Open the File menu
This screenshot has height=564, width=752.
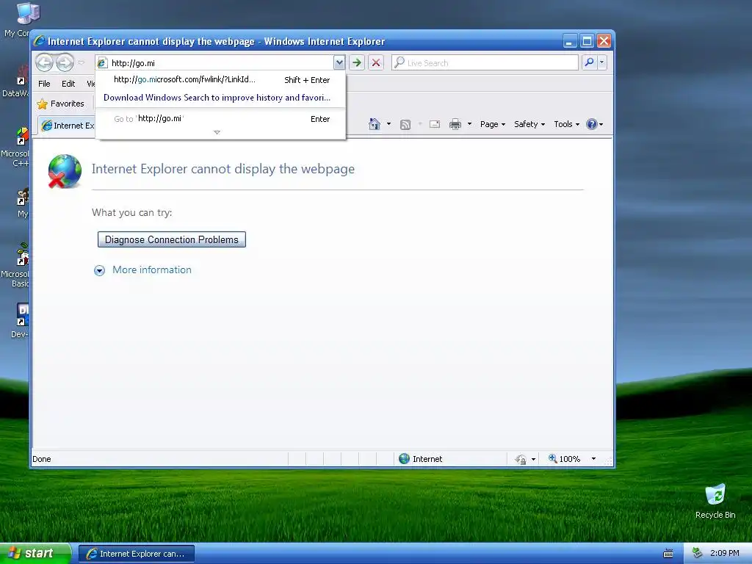click(x=44, y=84)
